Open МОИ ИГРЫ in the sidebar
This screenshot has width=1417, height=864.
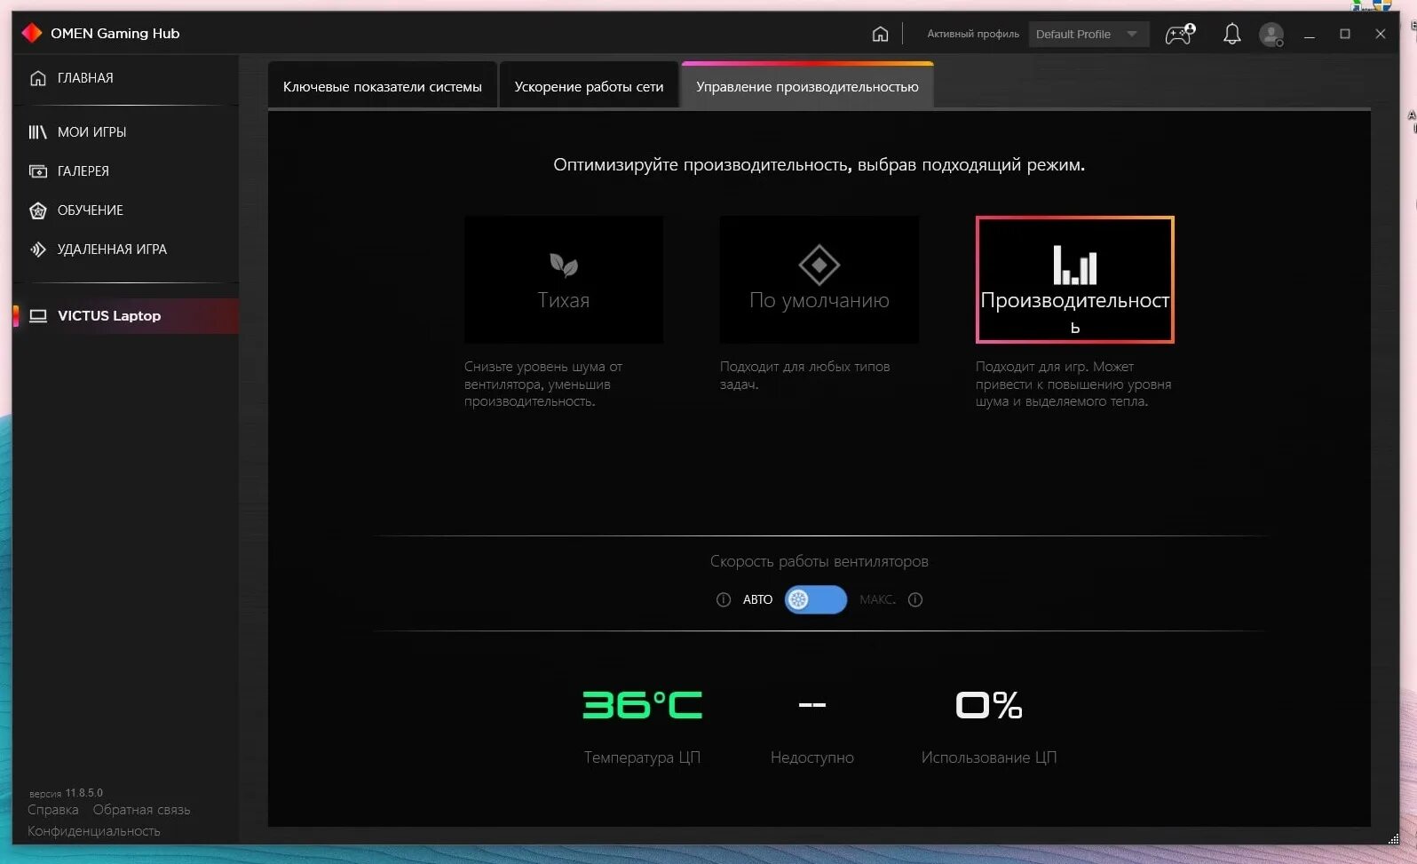pyautogui.click(x=125, y=131)
